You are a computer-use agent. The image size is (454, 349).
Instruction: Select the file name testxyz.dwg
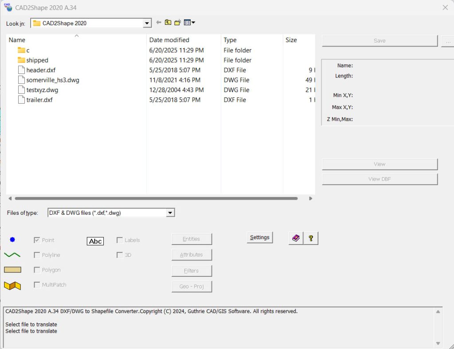point(42,90)
